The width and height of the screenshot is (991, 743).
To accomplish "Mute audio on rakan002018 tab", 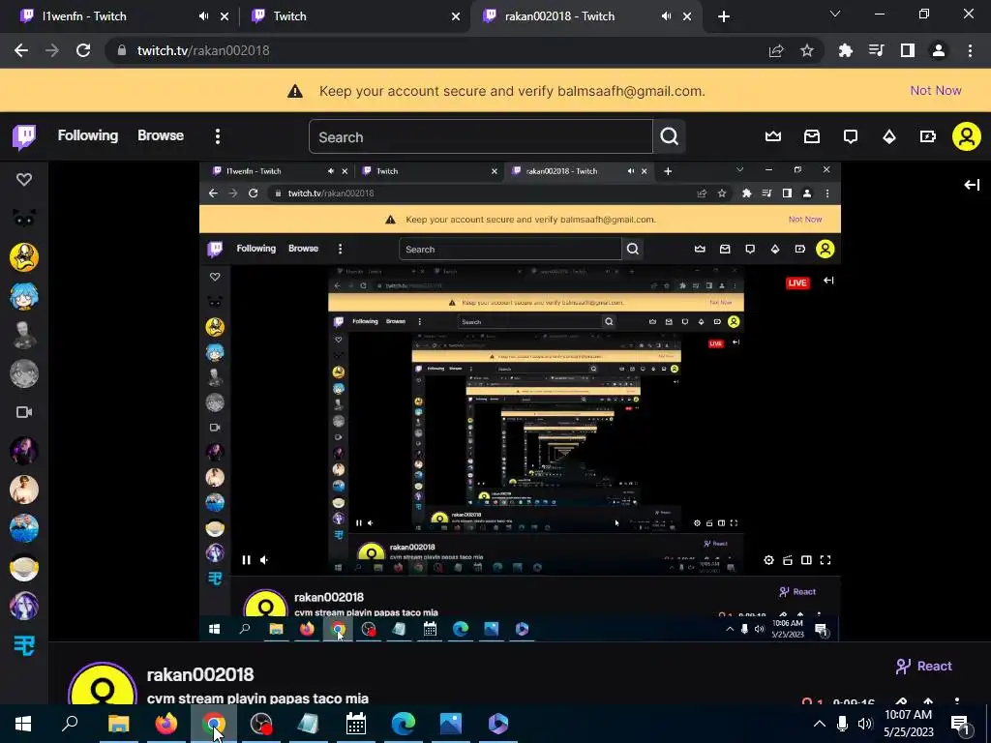I will click(666, 16).
